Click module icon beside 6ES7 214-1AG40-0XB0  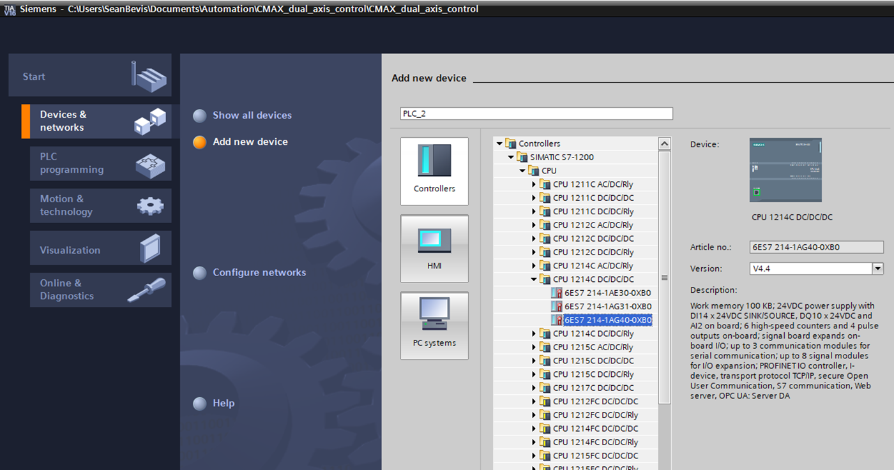557,320
